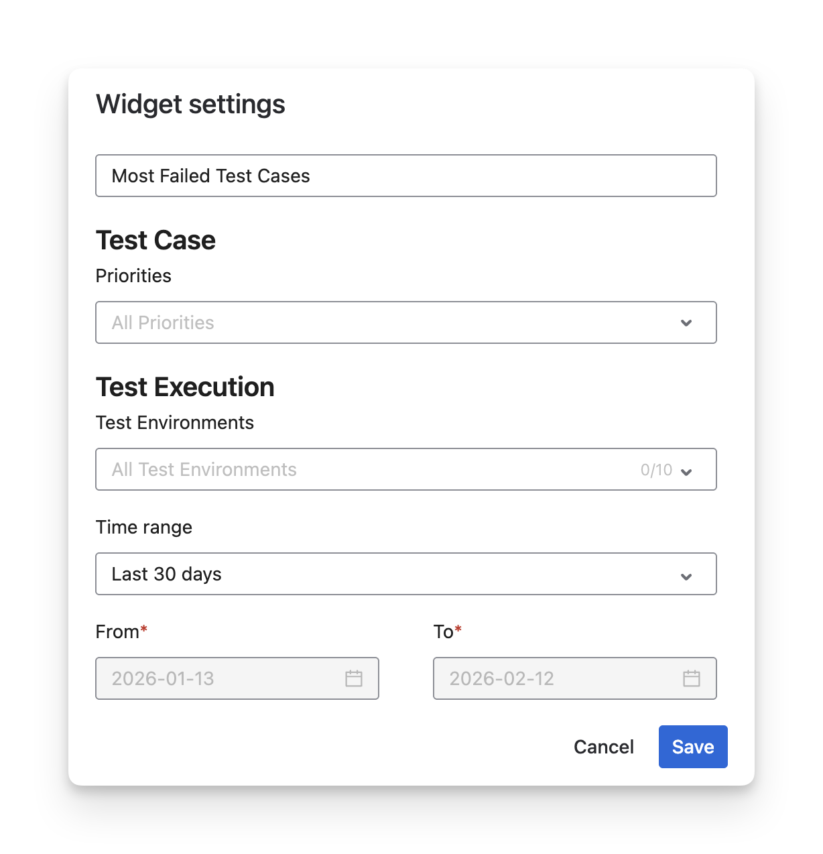
Task: Focus the Most Failed Test Cases title field
Action: click(405, 176)
